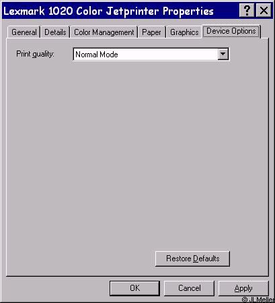
Task: Click the Lexmark 1020 title bar text
Action: click(x=108, y=11)
